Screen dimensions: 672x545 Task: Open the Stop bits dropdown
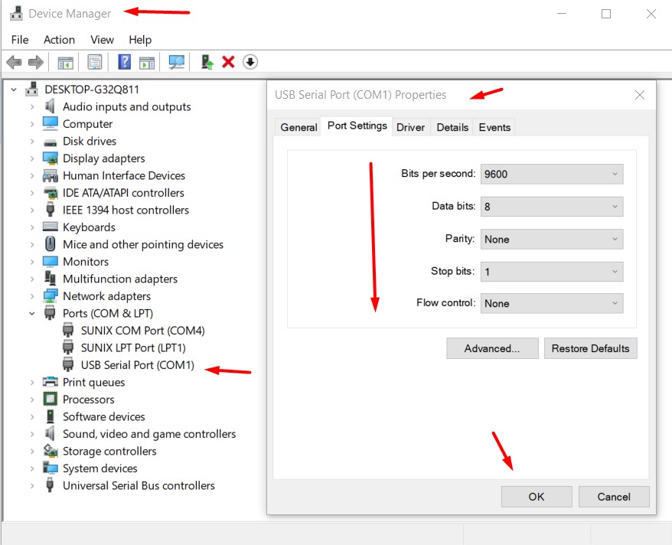point(552,272)
